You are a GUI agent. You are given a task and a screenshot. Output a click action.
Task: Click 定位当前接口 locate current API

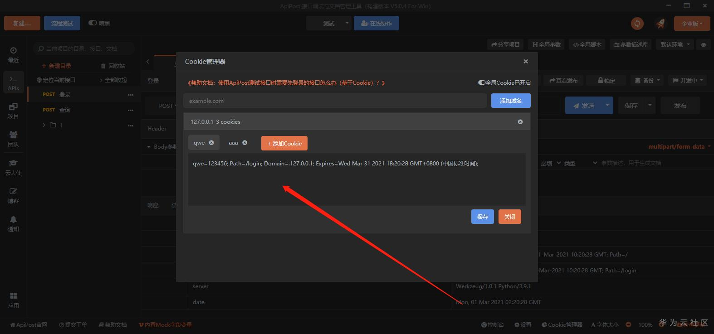[56, 80]
